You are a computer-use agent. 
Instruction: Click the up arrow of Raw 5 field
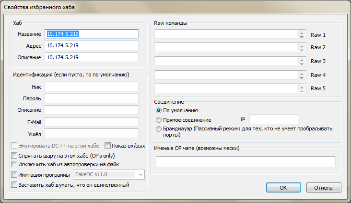[x=302, y=87]
